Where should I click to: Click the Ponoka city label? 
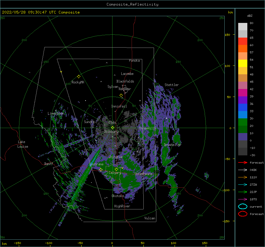(x=134, y=61)
